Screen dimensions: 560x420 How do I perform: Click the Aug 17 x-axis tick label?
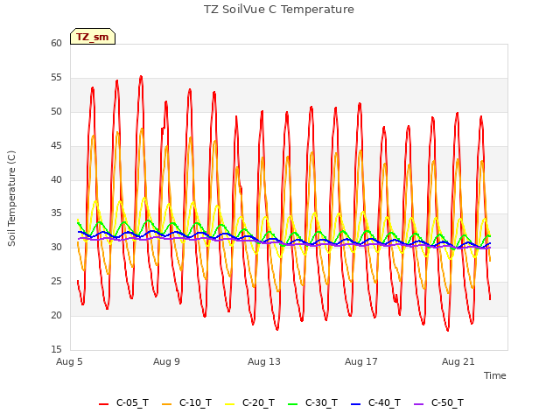click(361, 361)
